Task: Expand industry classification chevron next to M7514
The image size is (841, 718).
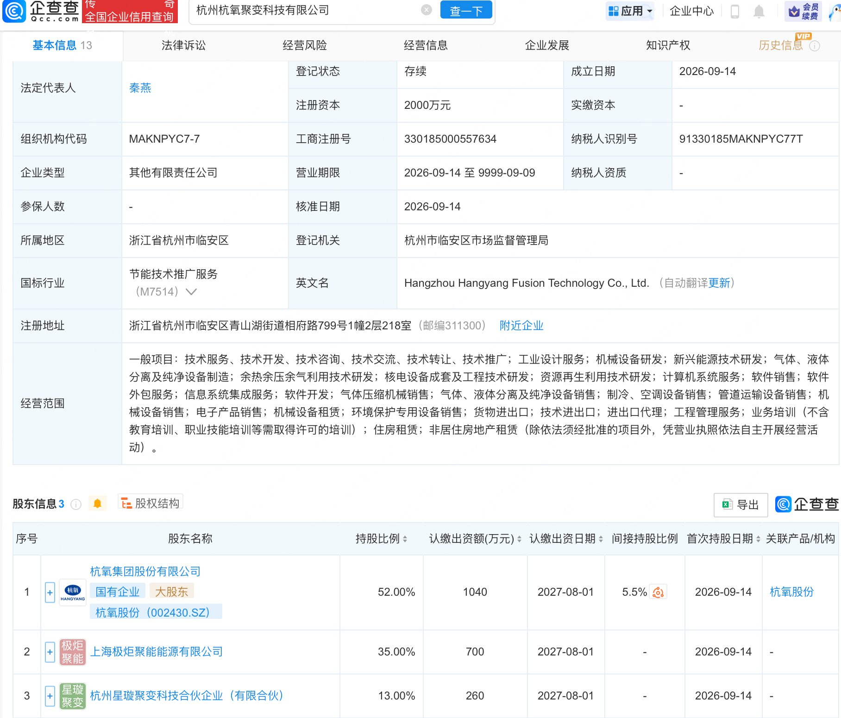Action: 191,292
